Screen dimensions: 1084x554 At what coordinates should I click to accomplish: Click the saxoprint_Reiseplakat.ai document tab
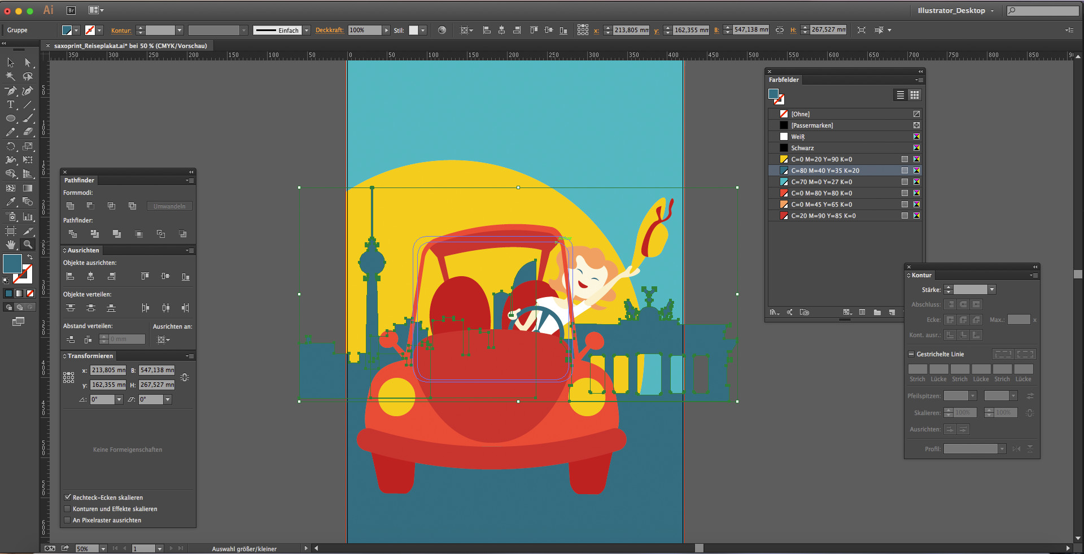[x=130, y=46]
